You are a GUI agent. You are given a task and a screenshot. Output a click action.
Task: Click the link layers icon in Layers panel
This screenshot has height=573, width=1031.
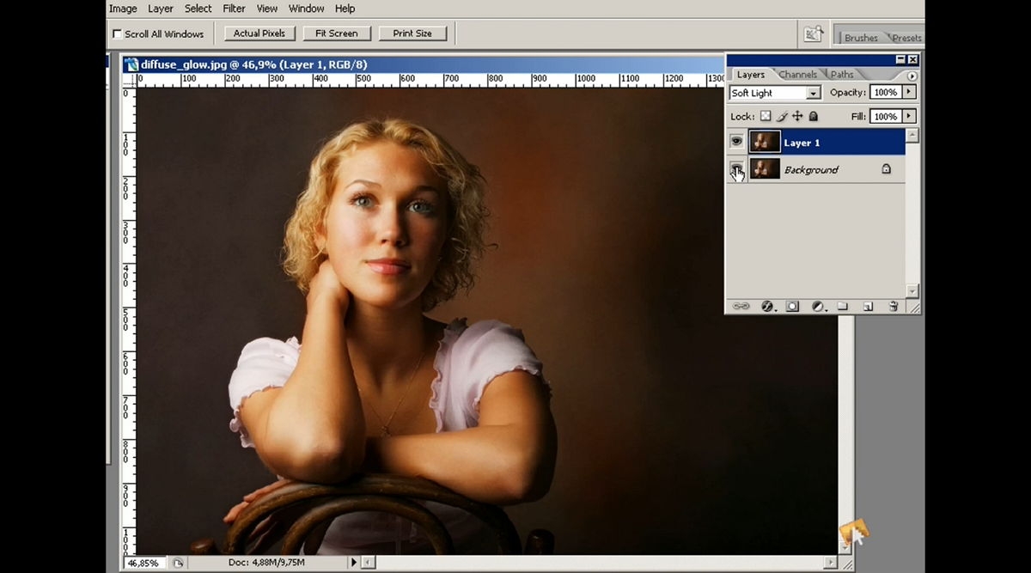click(x=741, y=306)
